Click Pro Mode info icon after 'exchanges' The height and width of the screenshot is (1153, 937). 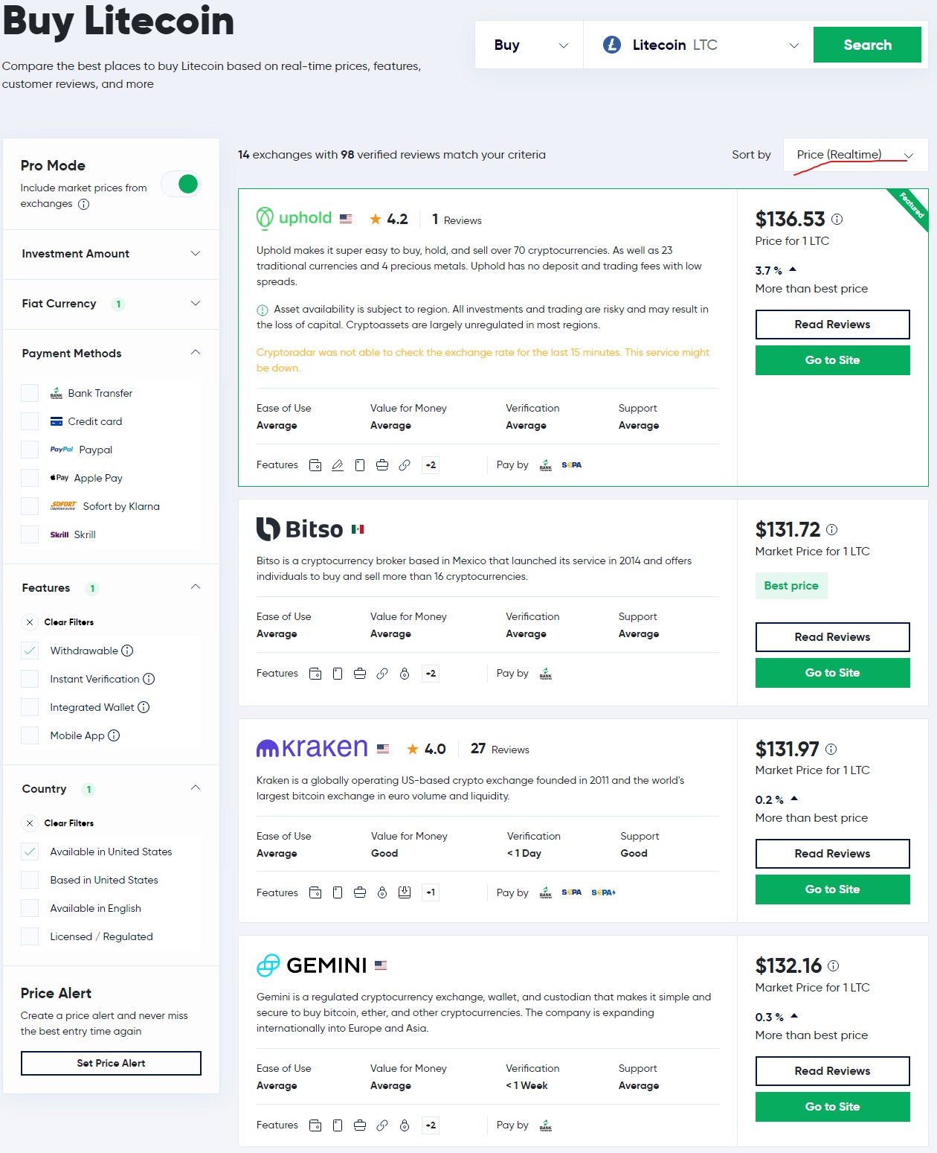(84, 204)
